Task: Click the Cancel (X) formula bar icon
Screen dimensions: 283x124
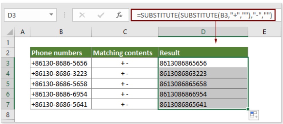Action: 82,15
